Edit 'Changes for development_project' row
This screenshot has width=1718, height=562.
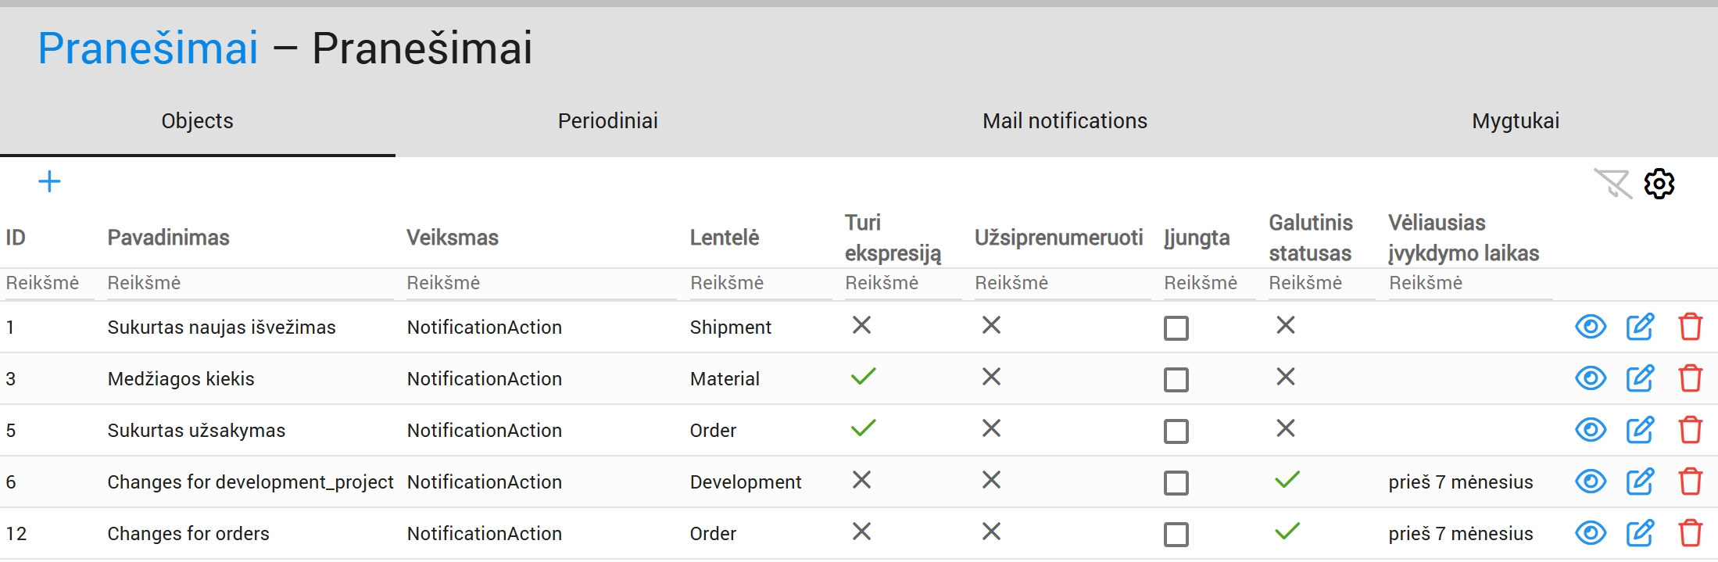1640,481
